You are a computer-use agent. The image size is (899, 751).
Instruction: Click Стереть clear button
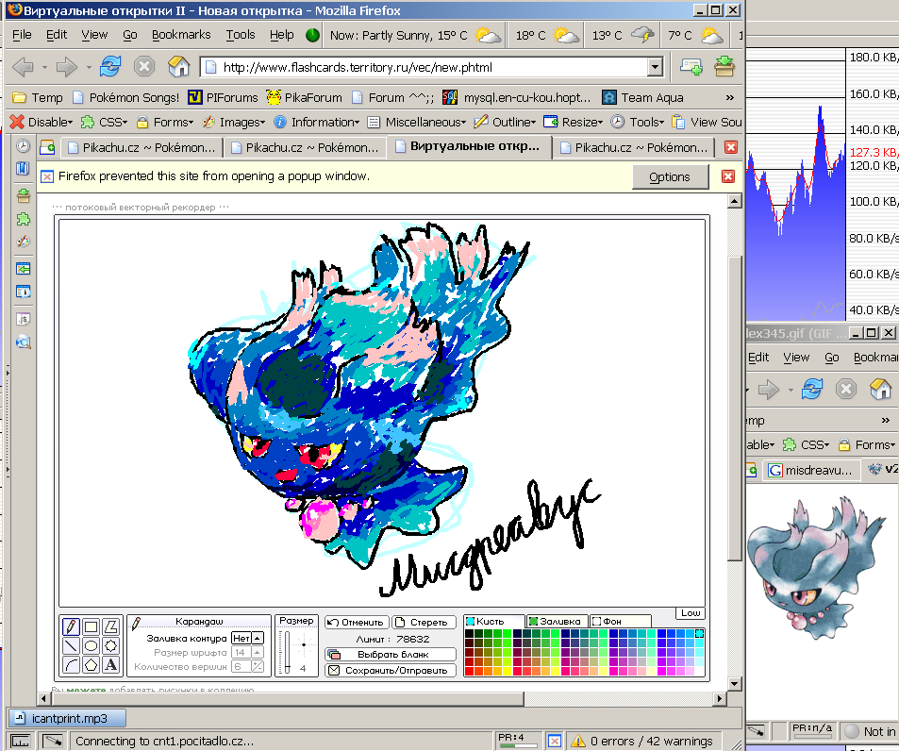425,622
